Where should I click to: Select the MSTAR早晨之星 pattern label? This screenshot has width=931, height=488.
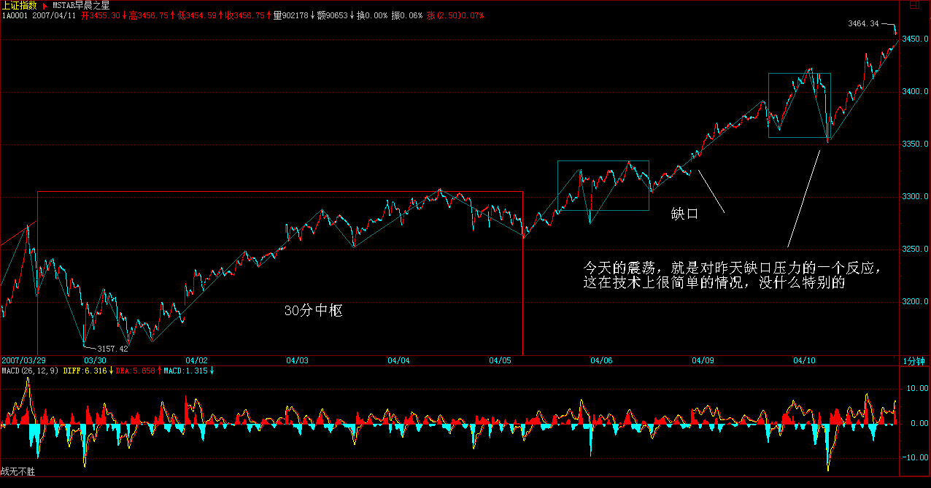tap(81, 6)
